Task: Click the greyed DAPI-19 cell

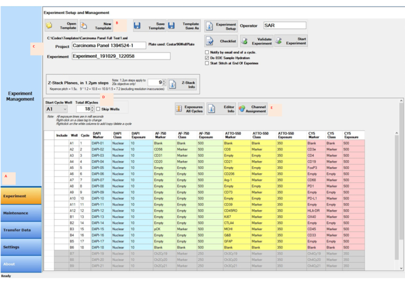Action: pos(101,253)
